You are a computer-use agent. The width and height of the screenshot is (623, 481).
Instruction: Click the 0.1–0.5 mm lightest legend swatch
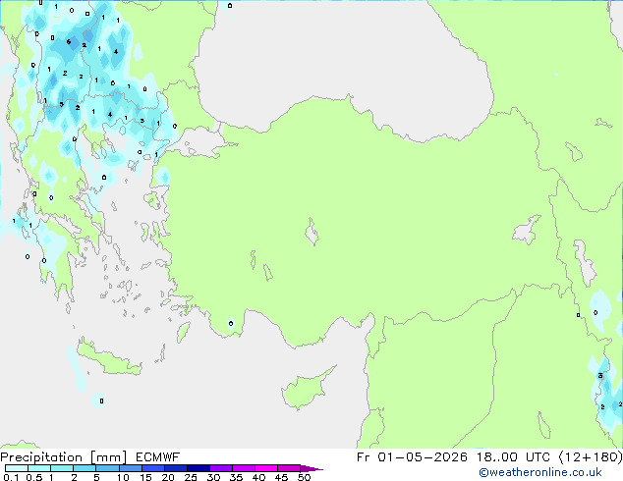[17, 468]
